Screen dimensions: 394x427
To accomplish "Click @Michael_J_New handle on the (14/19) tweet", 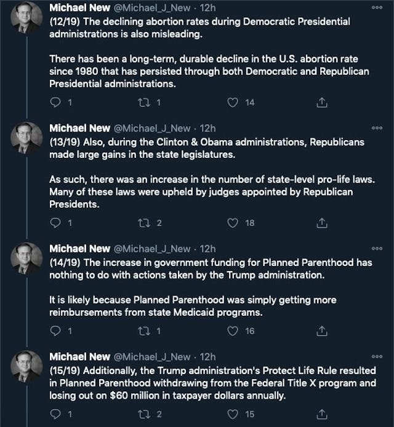I will 152,249.
